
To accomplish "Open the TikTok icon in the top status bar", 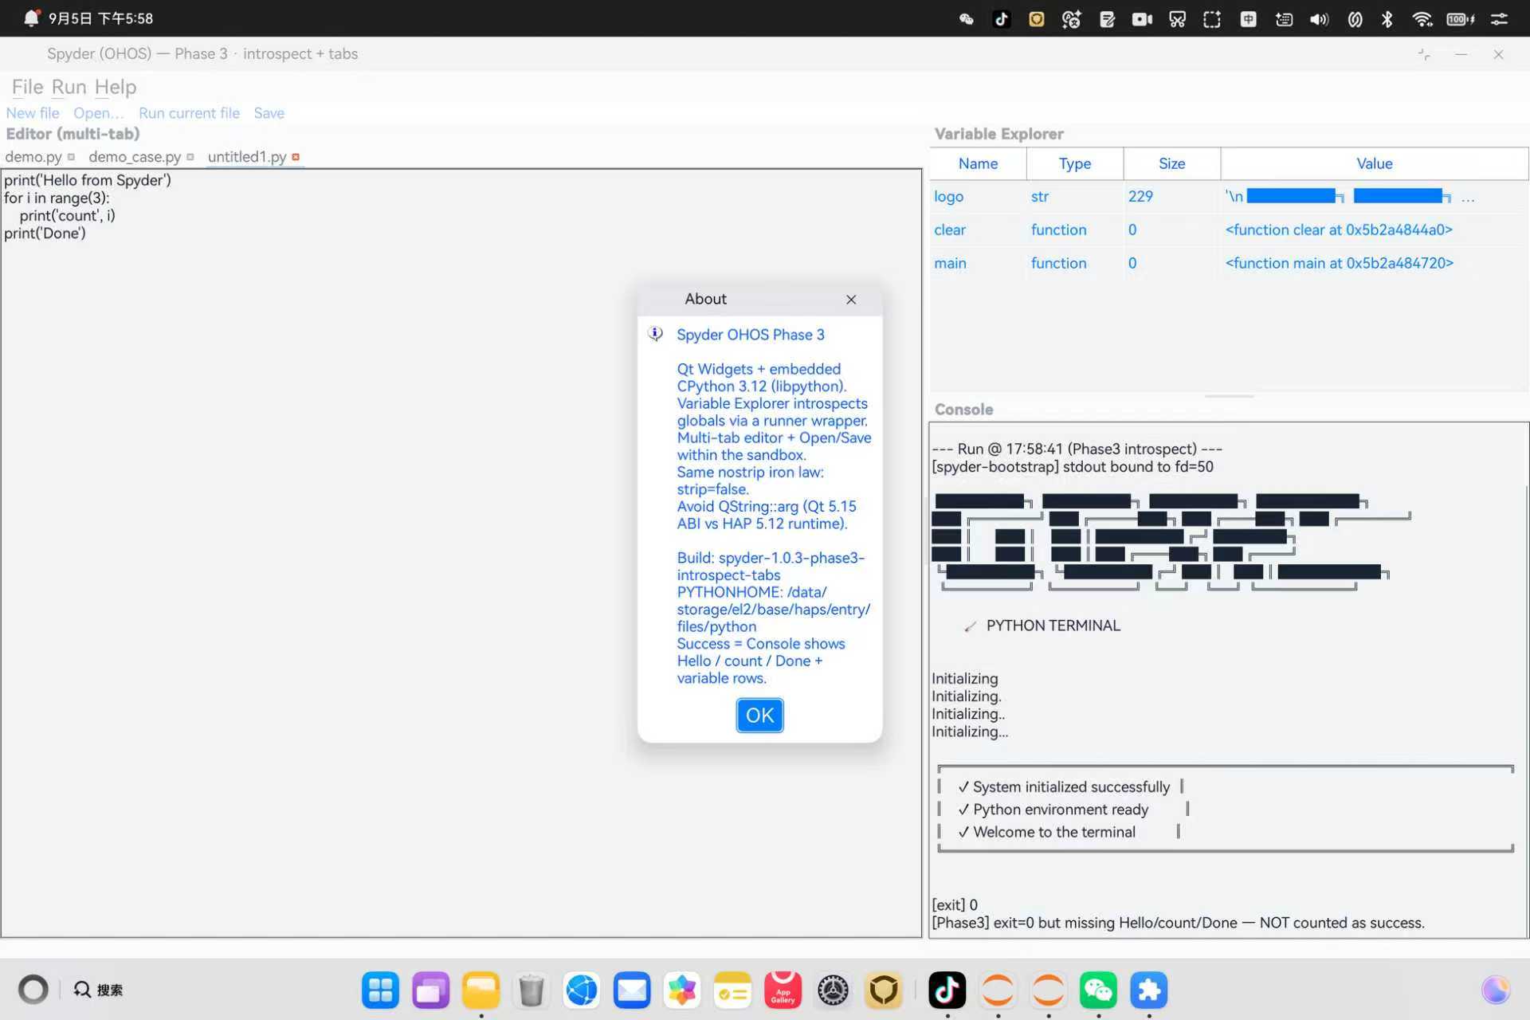I will [x=1001, y=19].
